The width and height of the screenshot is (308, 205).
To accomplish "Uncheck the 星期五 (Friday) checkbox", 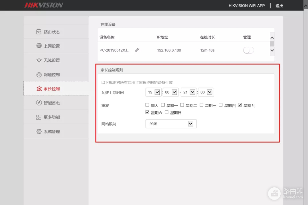I will click(x=240, y=105).
